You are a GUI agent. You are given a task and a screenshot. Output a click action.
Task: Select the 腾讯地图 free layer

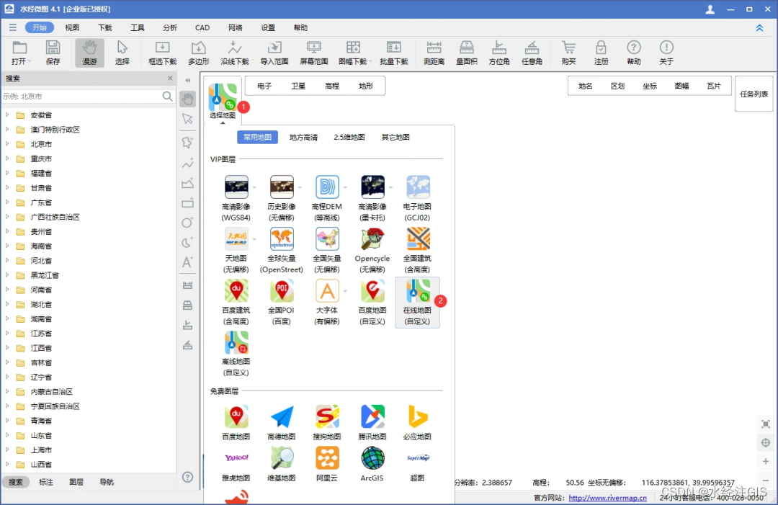point(372,423)
